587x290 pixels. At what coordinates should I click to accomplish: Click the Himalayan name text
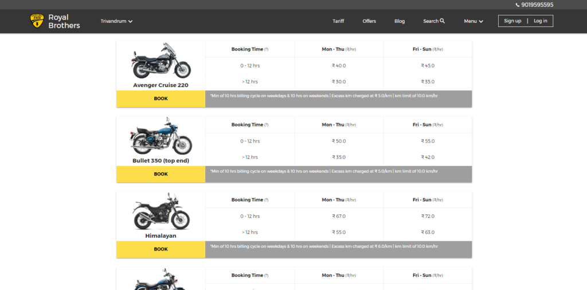pos(161,236)
